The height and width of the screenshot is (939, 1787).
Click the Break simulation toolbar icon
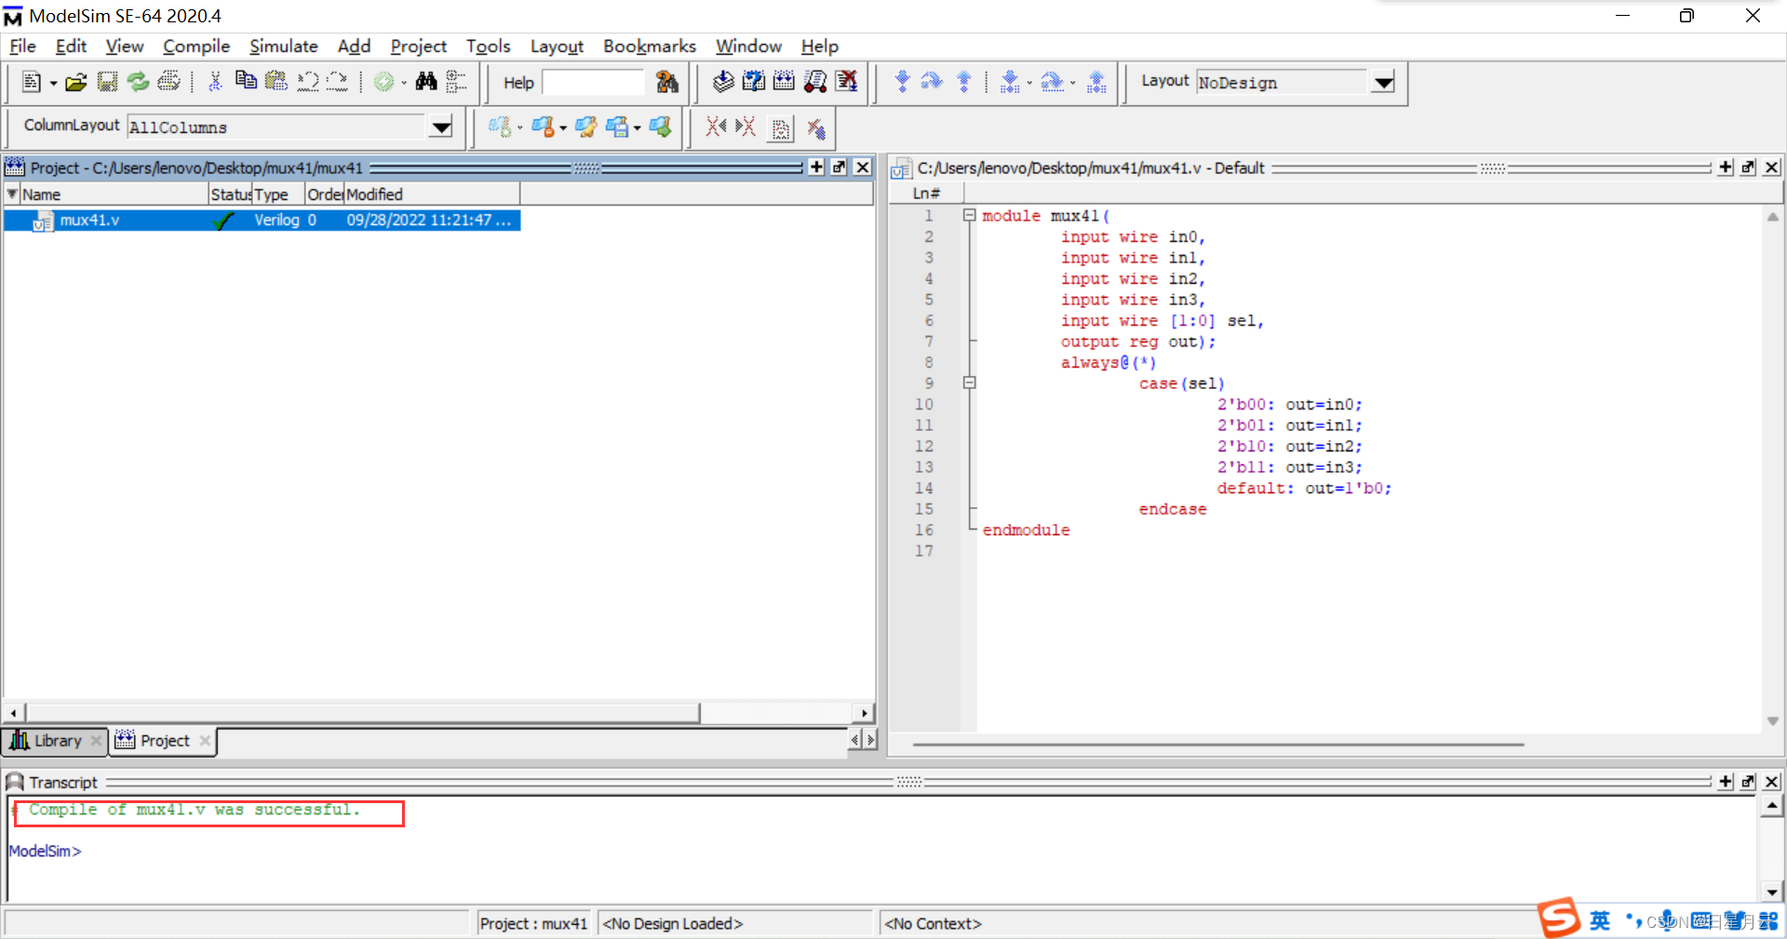coord(815,82)
